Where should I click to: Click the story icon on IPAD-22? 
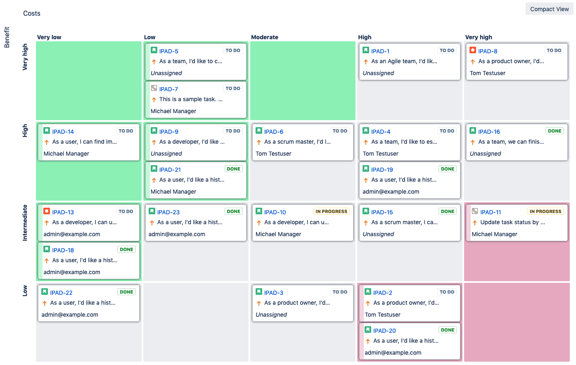tap(45, 292)
